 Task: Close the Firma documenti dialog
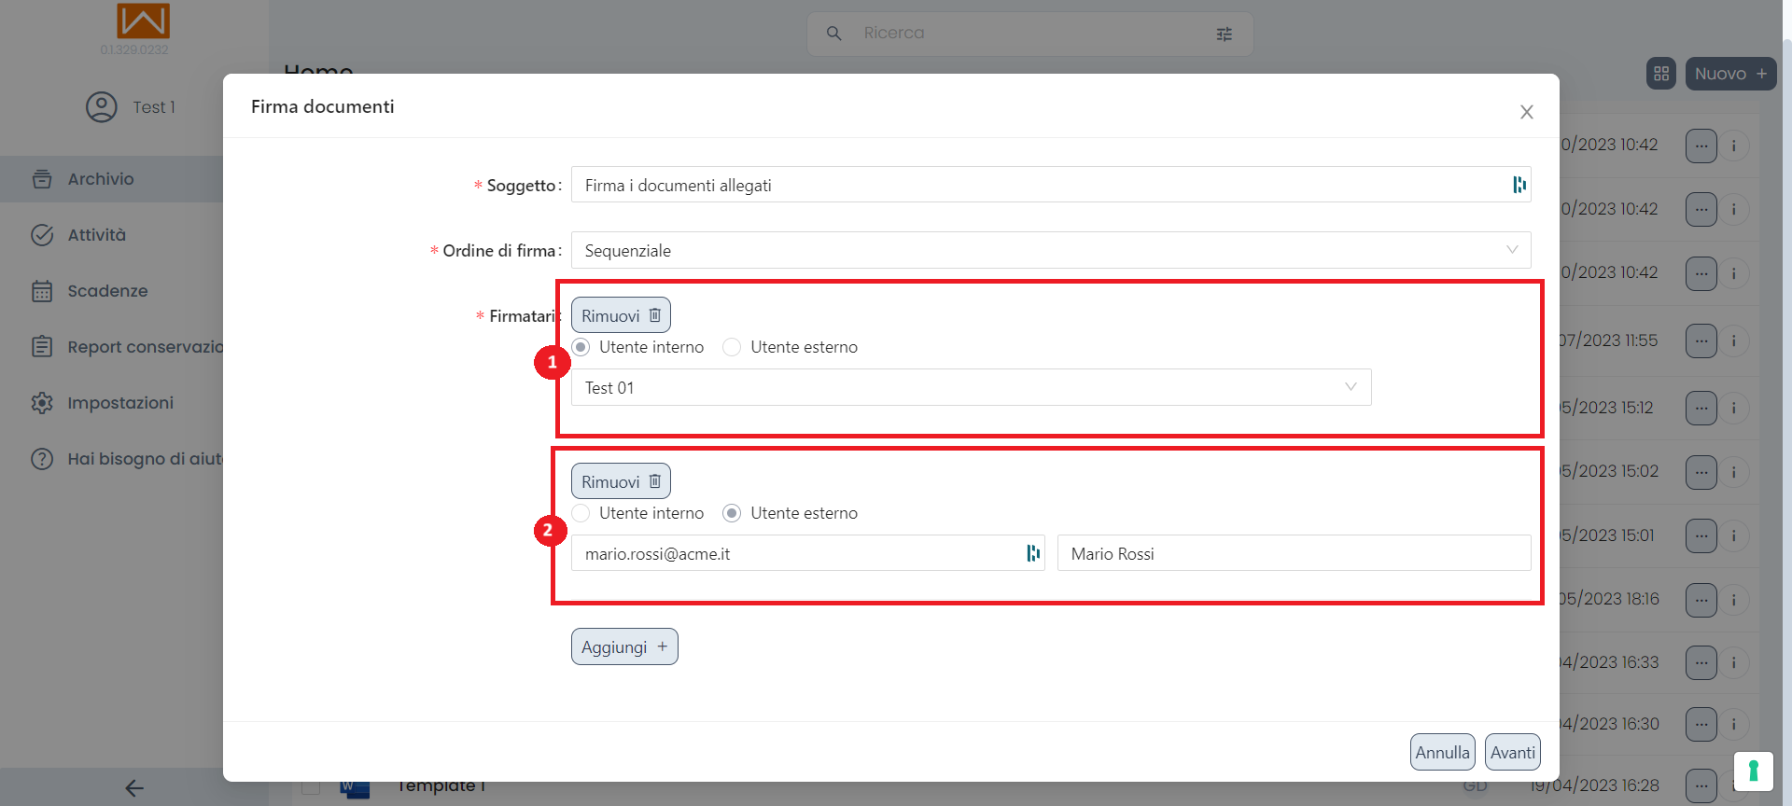click(x=1527, y=112)
